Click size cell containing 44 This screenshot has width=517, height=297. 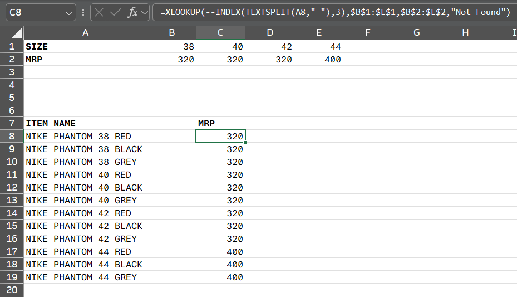[x=318, y=47]
